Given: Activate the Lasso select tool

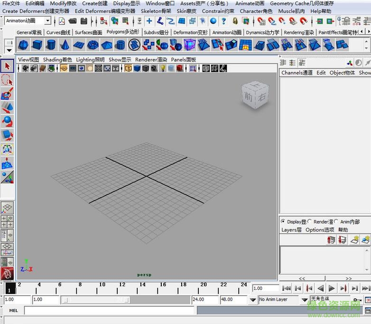Looking at the screenshot, I should pyautogui.click(x=7, y=80).
